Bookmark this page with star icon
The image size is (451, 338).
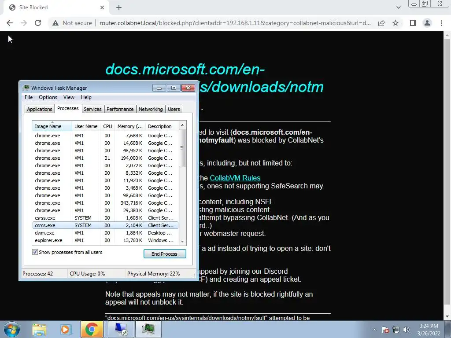pyautogui.click(x=396, y=23)
